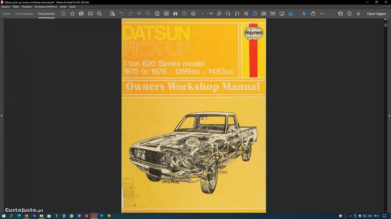Screen dimensions: 391x219
Task: Add a bookmark with the star icon
Action: click(72, 14)
